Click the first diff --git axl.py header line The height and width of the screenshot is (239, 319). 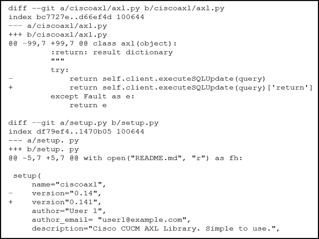coord(116,9)
